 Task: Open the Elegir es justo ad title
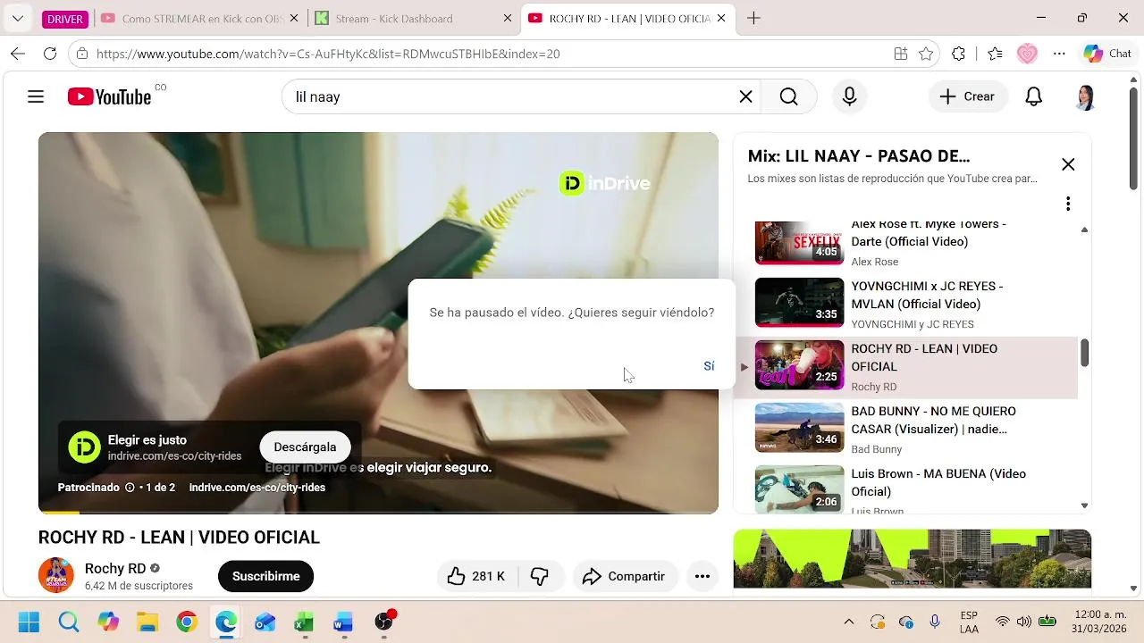tap(147, 439)
